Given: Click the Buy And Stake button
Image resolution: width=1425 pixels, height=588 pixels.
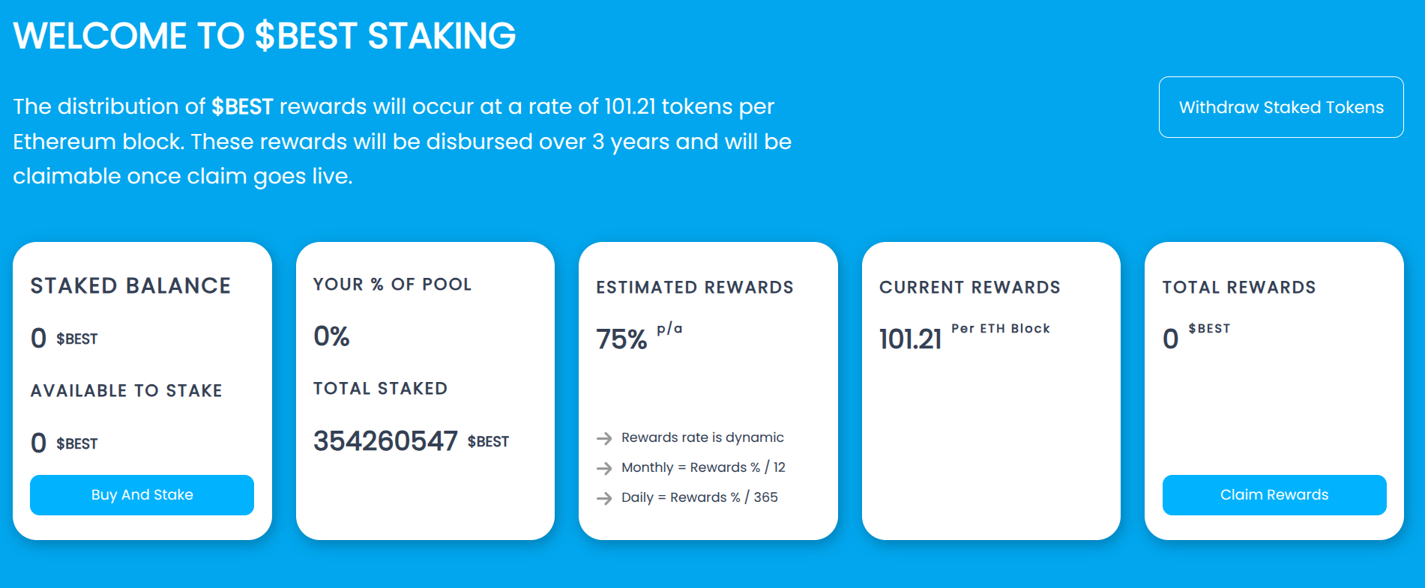Looking at the screenshot, I should (x=142, y=494).
